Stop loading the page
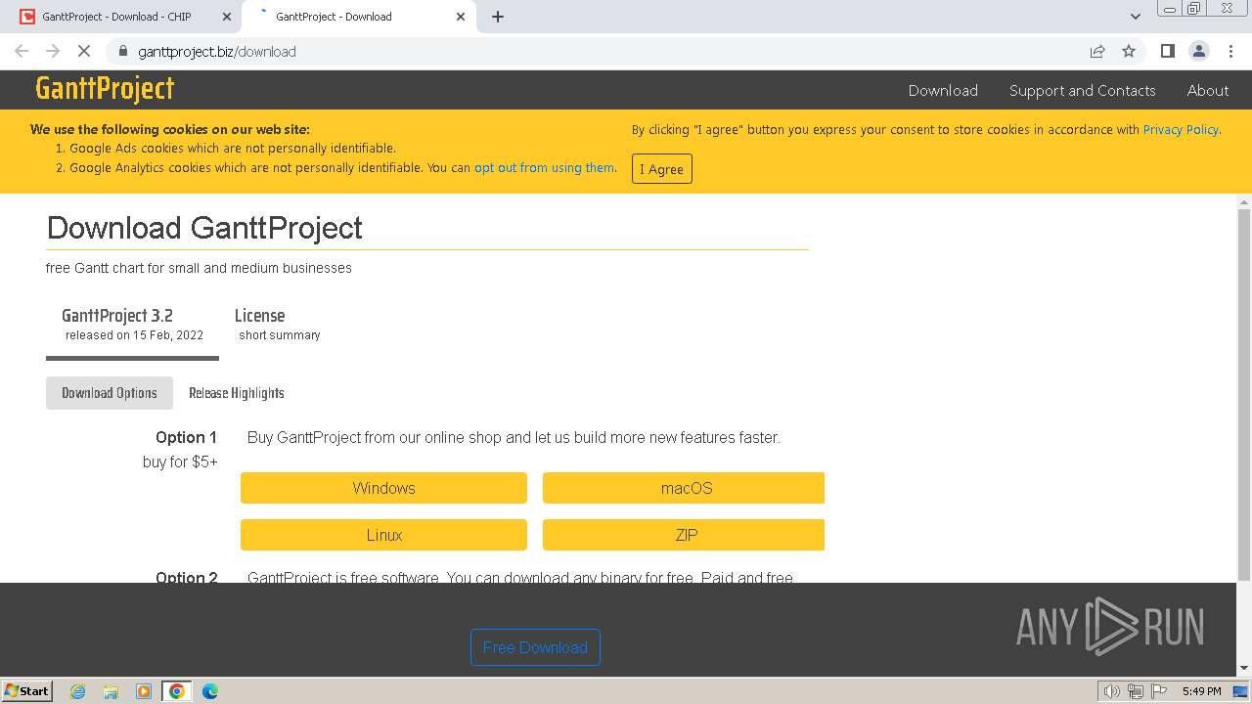The width and height of the screenshot is (1252, 704). click(x=84, y=51)
